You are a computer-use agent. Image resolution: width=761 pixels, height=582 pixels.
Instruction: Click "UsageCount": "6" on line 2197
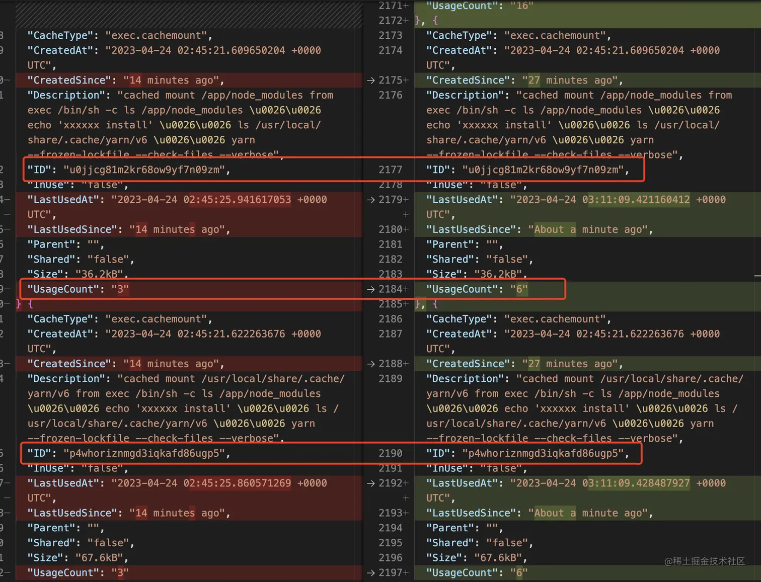click(x=477, y=573)
